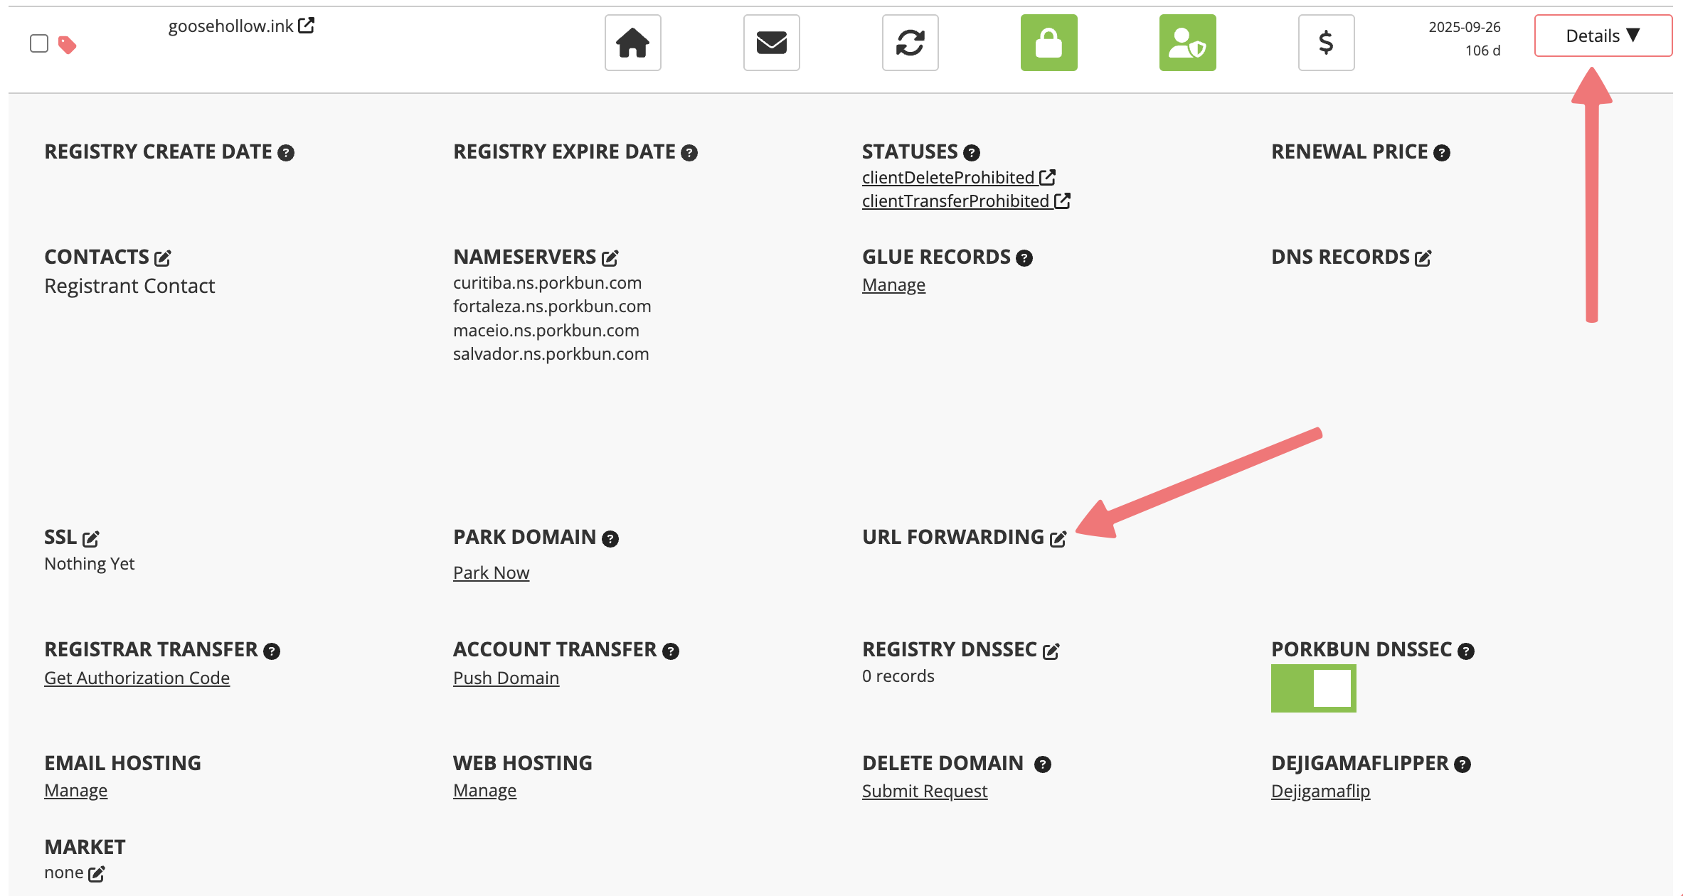Viewport: 1683px width, 896px height.
Task: Show help for Park Domain
Action: pos(610,539)
